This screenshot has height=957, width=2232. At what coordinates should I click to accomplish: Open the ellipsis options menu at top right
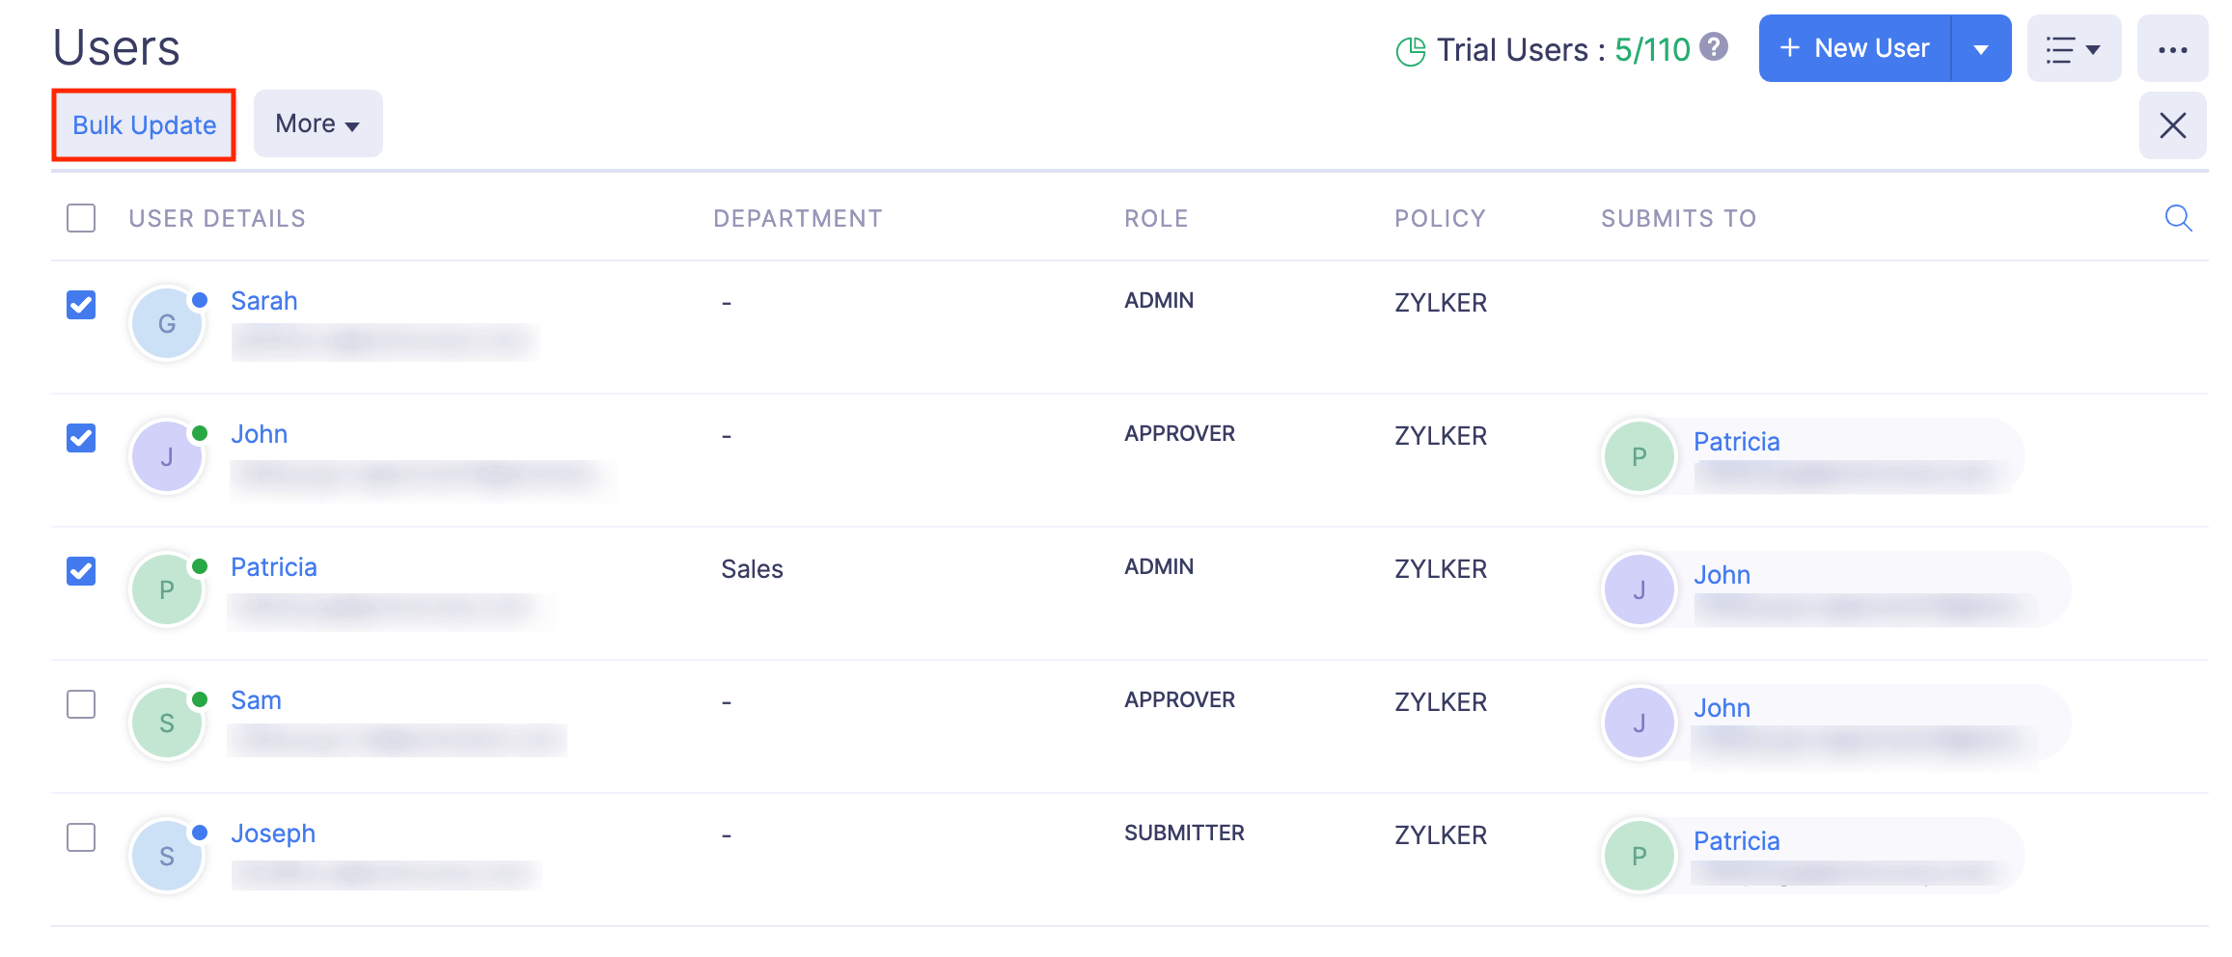(2172, 48)
